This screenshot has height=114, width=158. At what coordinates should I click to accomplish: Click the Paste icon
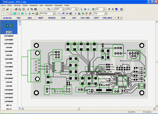tap(35, 9)
